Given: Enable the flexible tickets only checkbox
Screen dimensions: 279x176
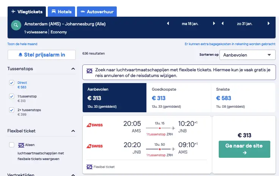Looking at the screenshot, I should (12, 145).
